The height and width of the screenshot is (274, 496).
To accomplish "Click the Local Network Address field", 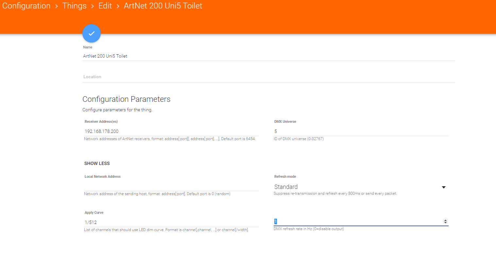I will (x=171, y=186).
